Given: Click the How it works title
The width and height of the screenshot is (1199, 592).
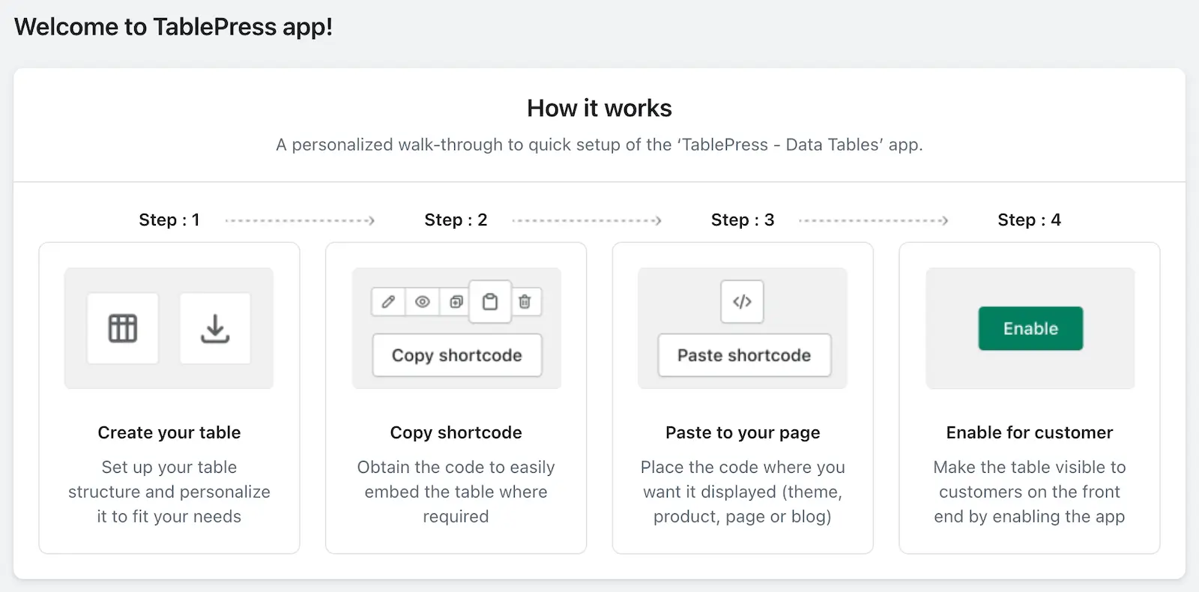Looking at the screenshot, I should tap(599, 108).
